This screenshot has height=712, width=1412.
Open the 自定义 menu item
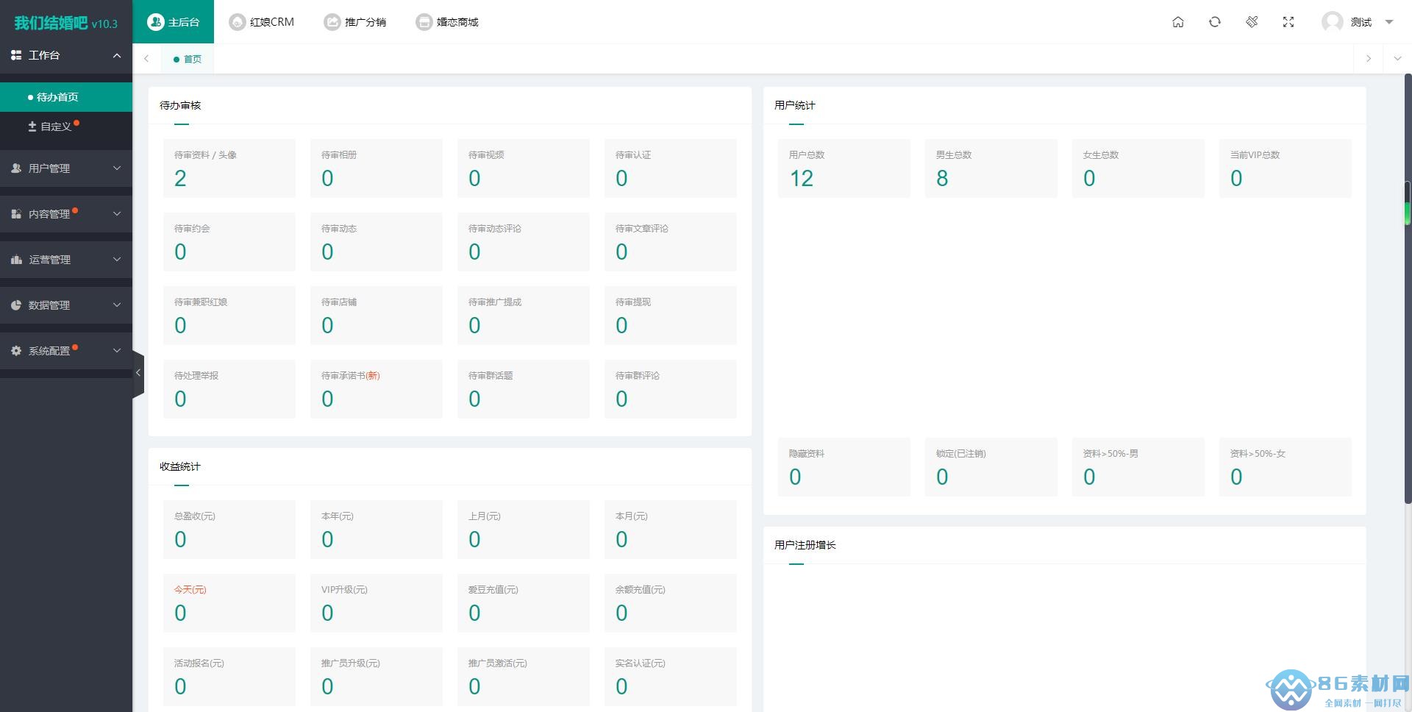pos(66,127)
